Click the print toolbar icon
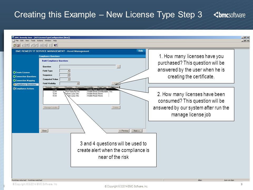The height and width of the screenshot is (190, 253). click(41, 45)
